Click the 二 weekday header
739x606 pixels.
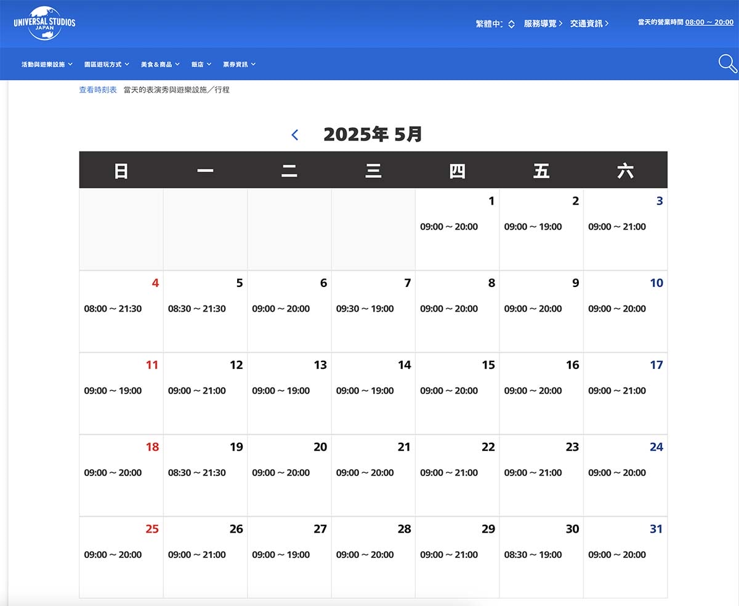click(289, 171)
